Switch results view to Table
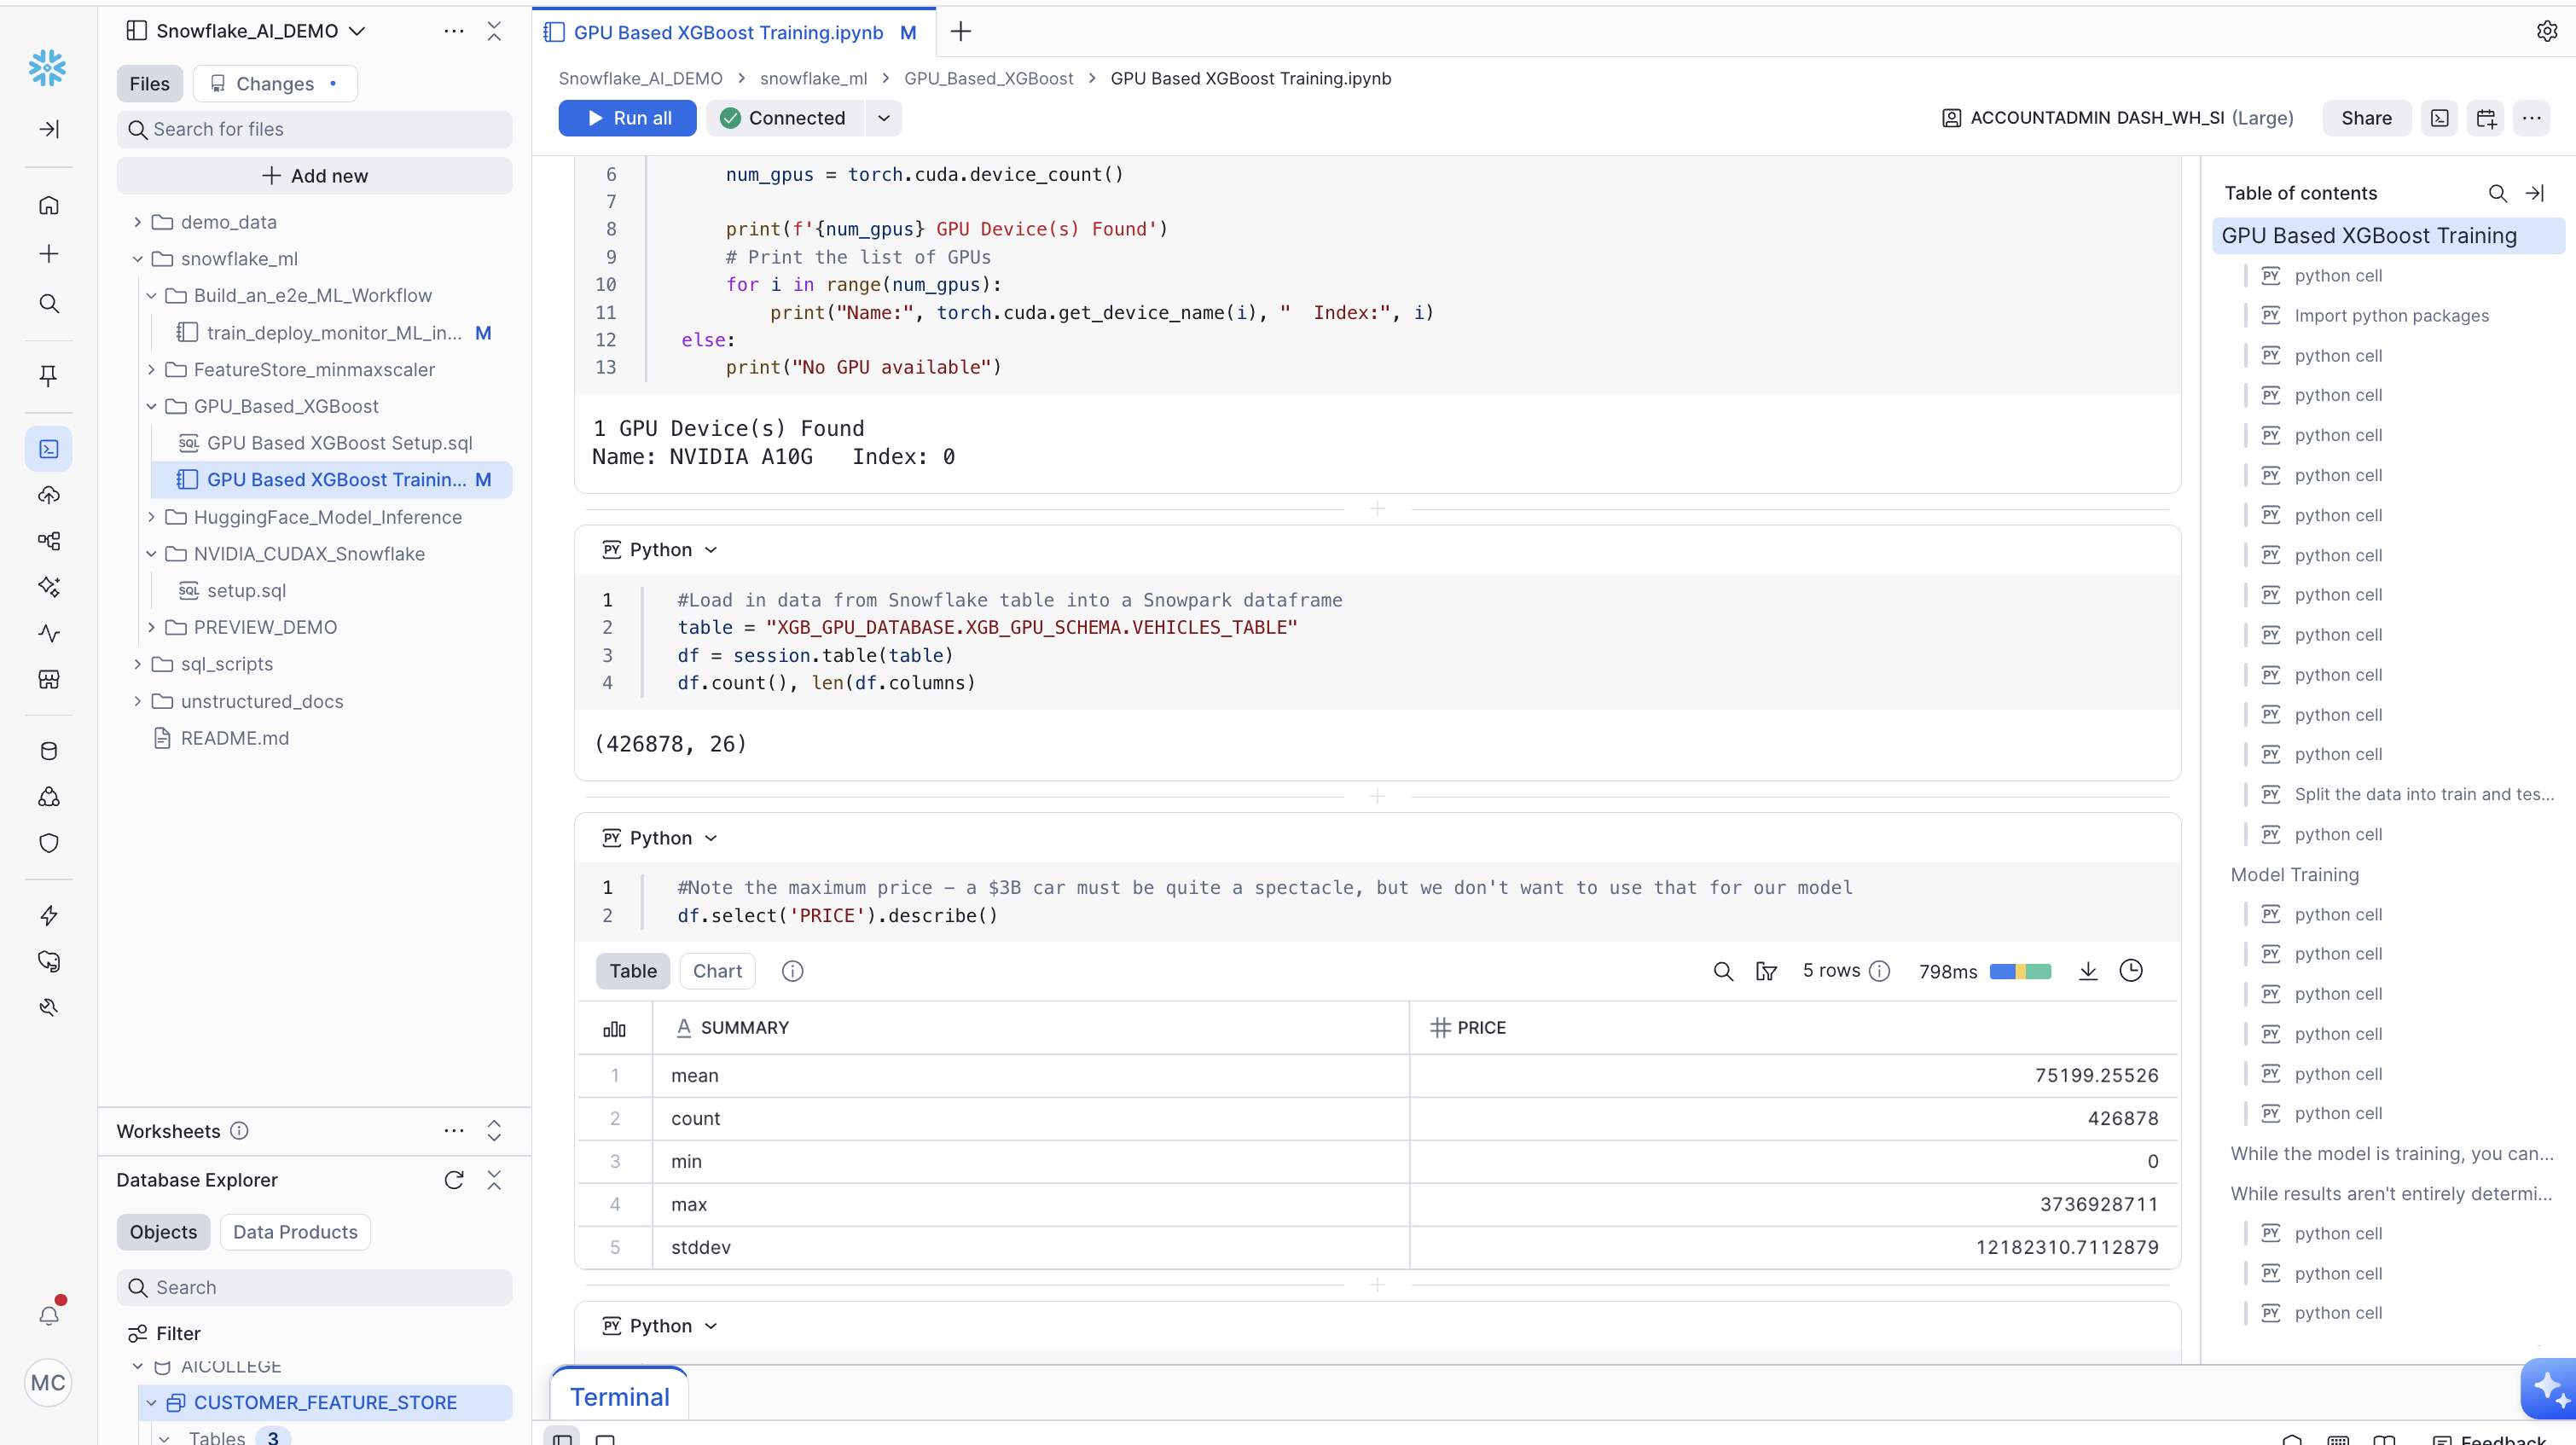 [633, 971]
